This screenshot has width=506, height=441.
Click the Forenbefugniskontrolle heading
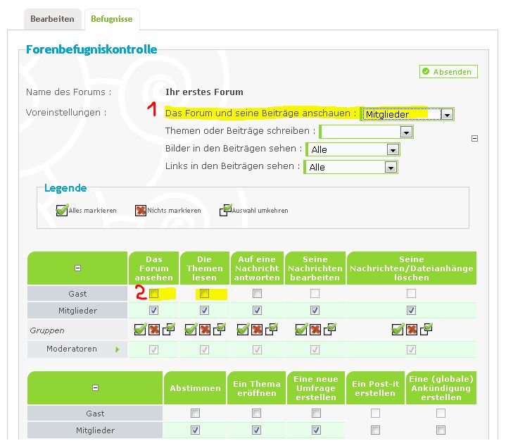(x=91, y=49)
